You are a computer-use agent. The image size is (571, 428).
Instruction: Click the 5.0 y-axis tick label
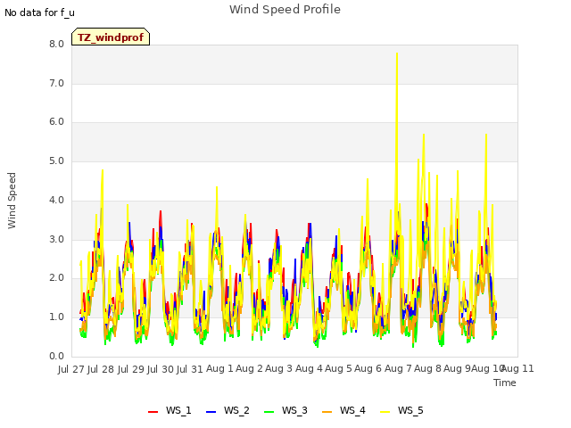click(x=56, y=161)
